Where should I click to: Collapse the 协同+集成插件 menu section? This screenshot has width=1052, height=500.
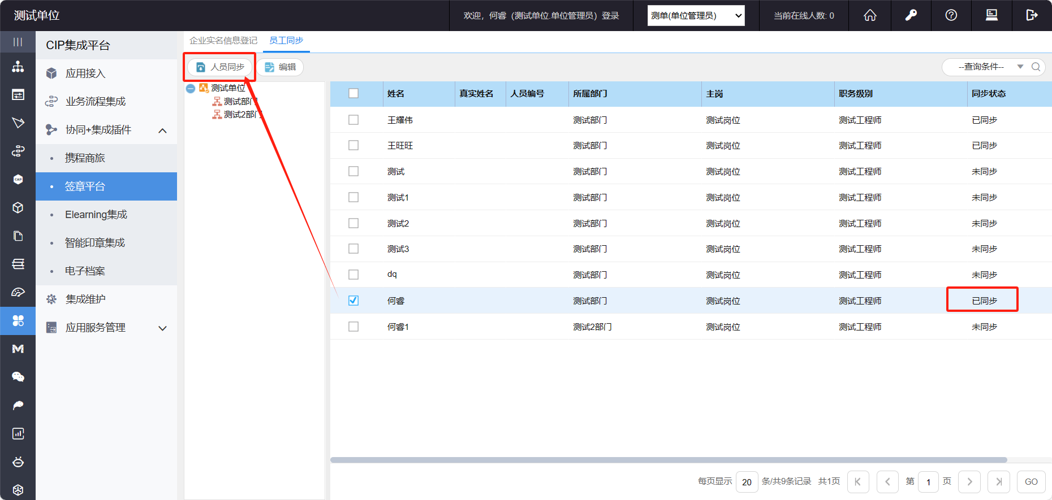pos(162,131)
